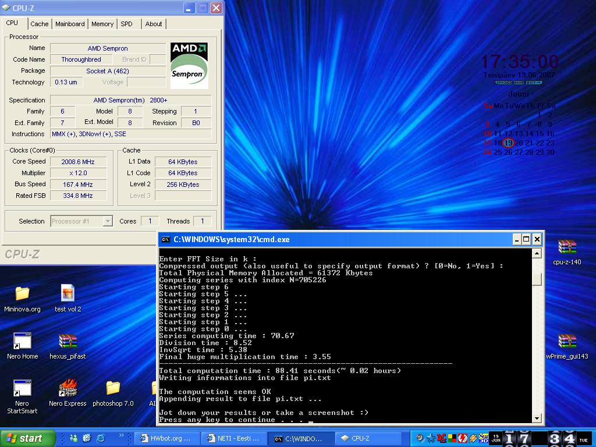Minimize the CPU-Z window
Image resolution: width=596 pixels, height=447 pixels.
point(189,8)
